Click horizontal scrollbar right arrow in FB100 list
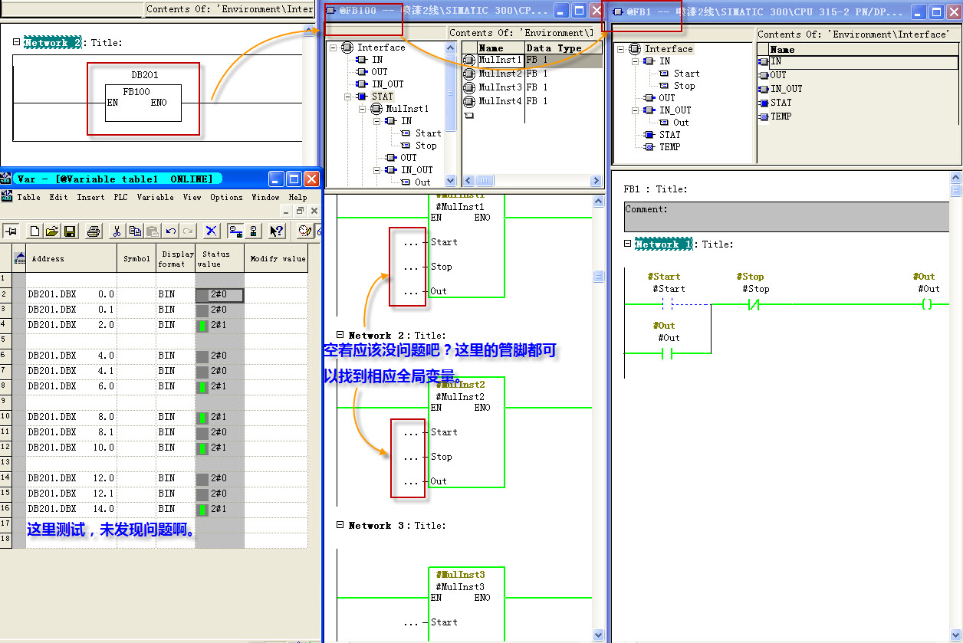The image size is (963, 643). [x=596, y=181]
